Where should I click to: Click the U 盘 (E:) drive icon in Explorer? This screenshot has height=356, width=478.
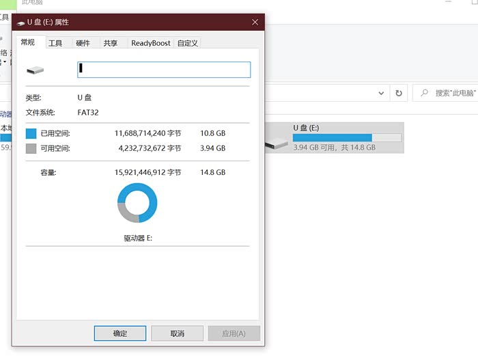click(x=277, y=139)
